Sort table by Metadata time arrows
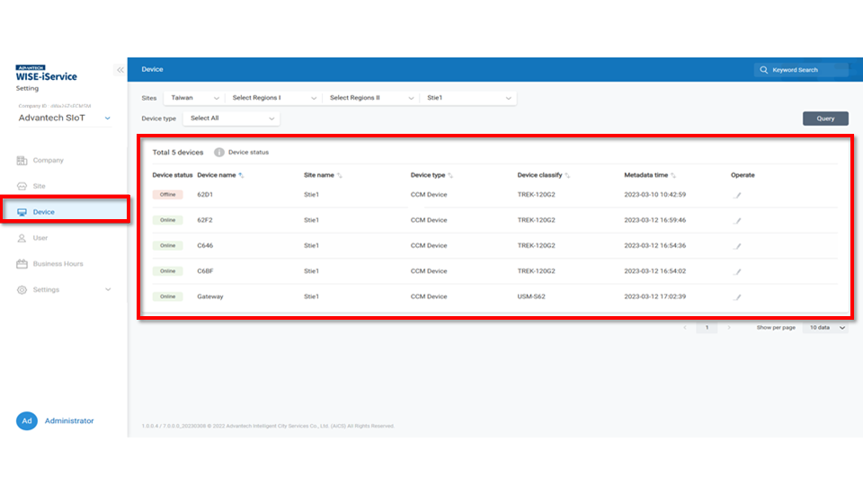The width and height of the screenshot is (863, 485). click(x=673, y=175)
